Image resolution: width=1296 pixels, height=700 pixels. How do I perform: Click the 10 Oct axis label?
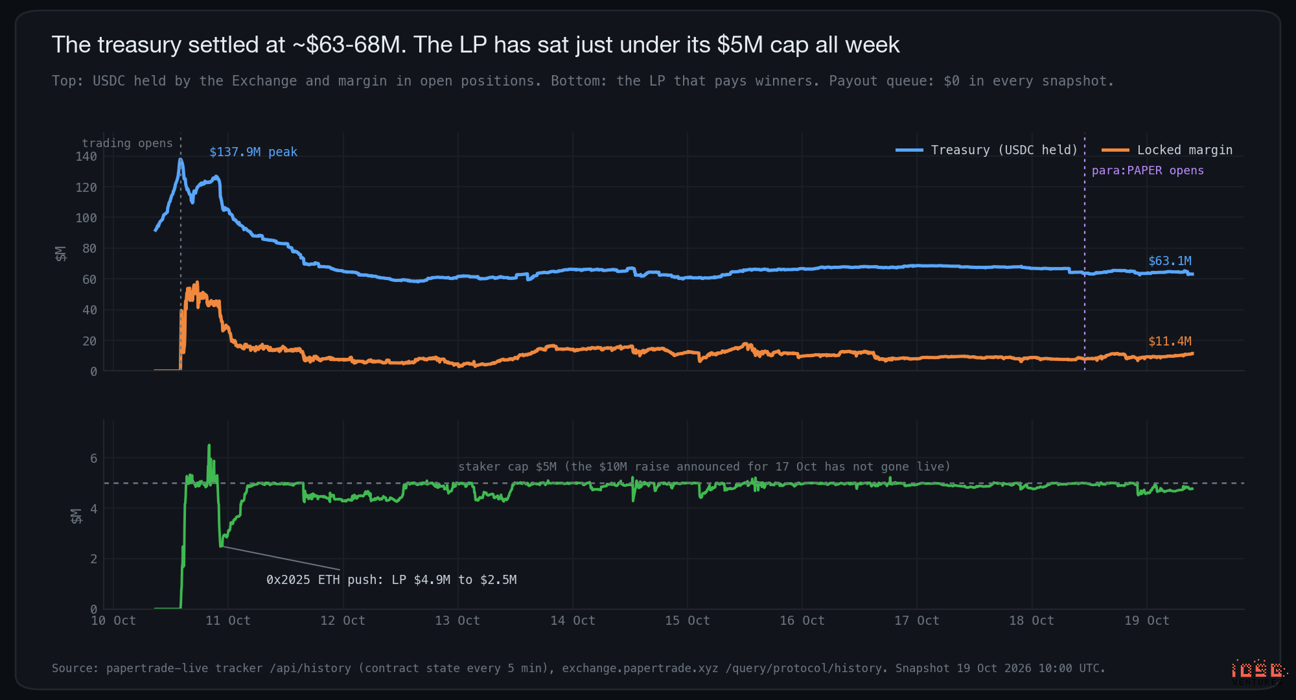coord(113,620)
